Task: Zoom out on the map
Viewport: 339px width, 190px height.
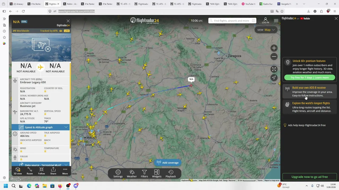Action: pos(274,56)
